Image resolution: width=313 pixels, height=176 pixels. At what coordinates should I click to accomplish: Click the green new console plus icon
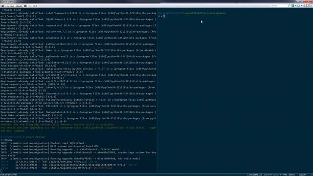292,5
